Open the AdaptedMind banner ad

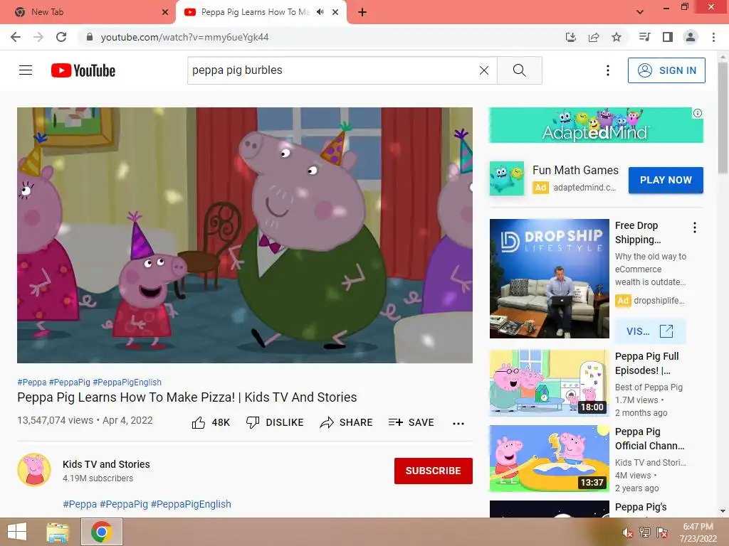596,125
